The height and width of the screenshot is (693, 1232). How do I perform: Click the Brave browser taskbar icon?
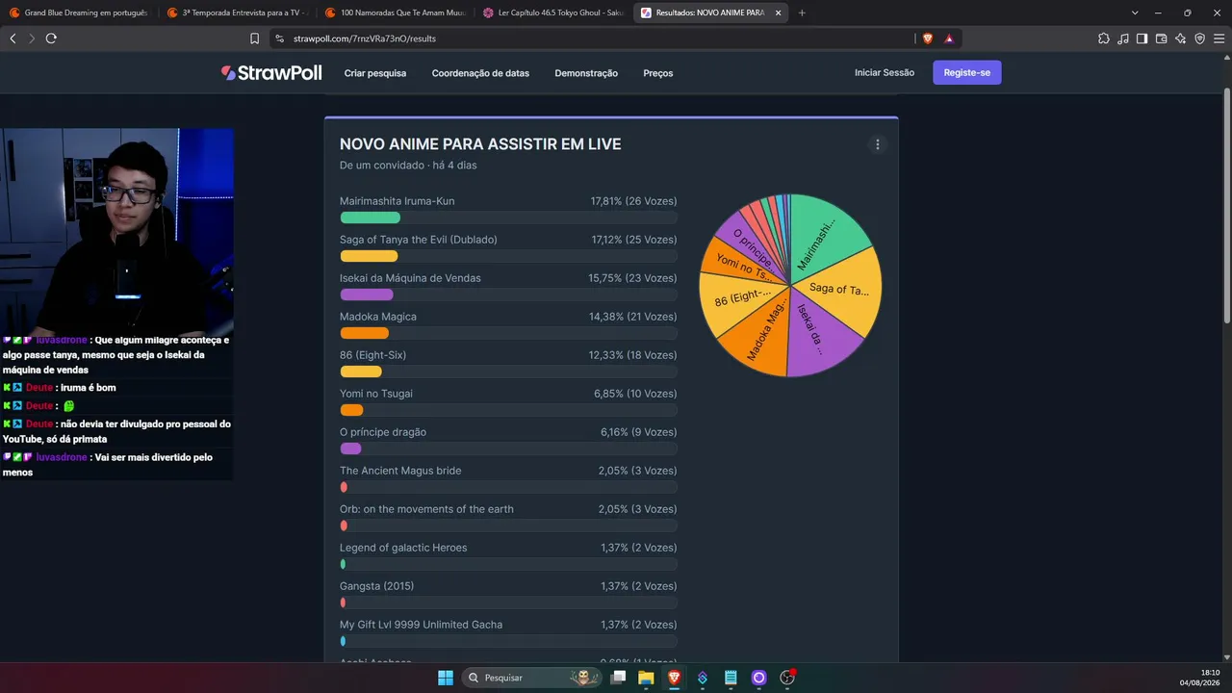[x=674, y=678]
